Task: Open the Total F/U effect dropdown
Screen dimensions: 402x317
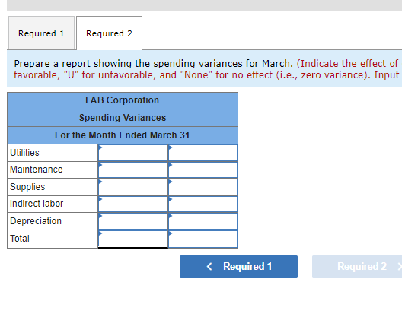Action: point(203,239)
